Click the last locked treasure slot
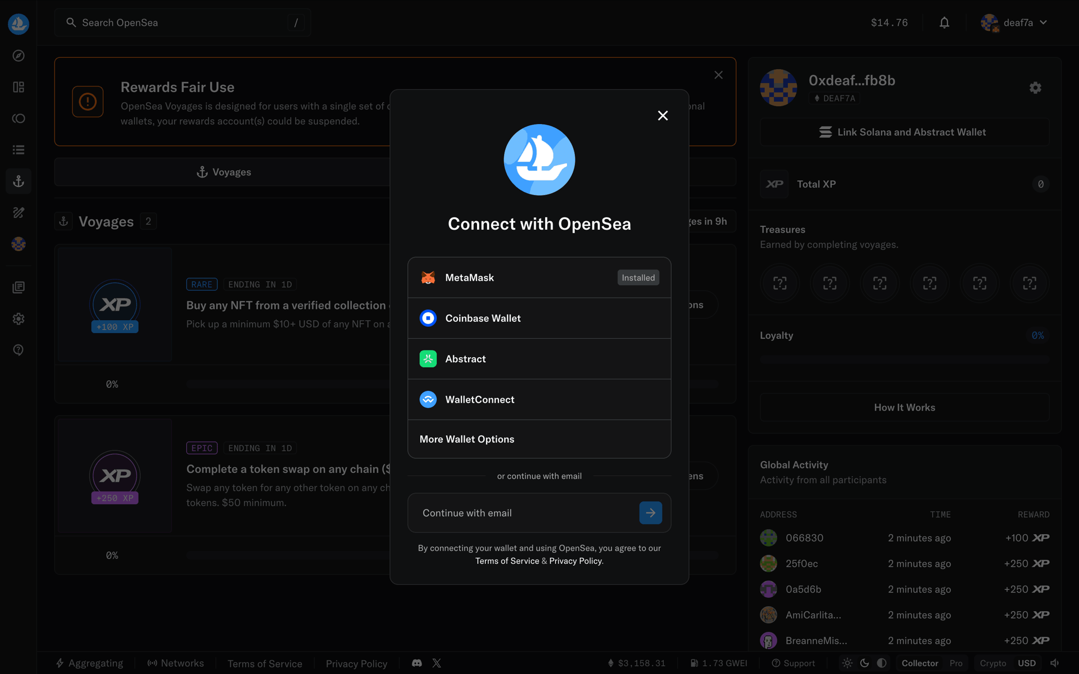This screenshot has width=1079, height=674. (1030, 283)
